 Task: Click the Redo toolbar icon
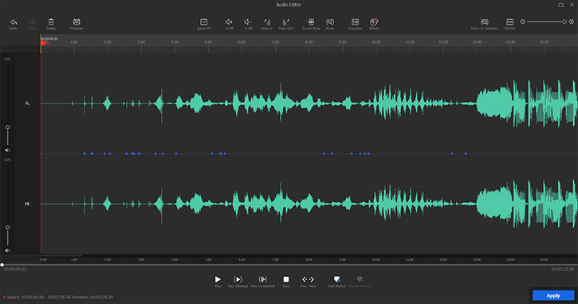32,22
